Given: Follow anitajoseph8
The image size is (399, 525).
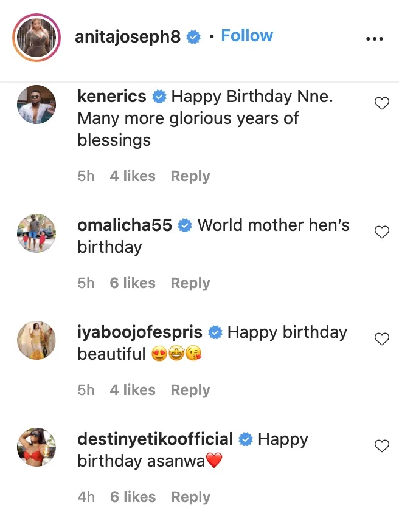Looking at the screenshot, I should click(x=247, y=36).
